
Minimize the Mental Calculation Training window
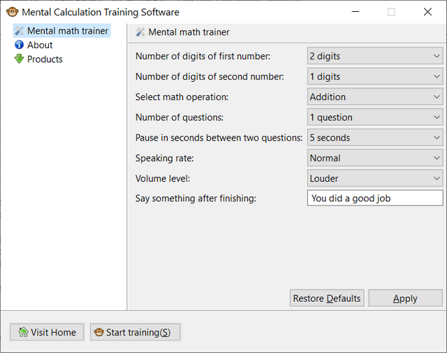(x=356, y=12)
